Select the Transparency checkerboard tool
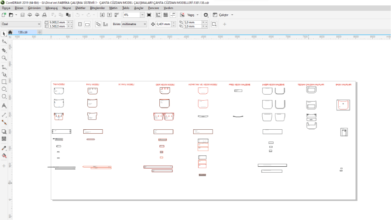This screenshot has width=391, height=220. click(4, 139)
